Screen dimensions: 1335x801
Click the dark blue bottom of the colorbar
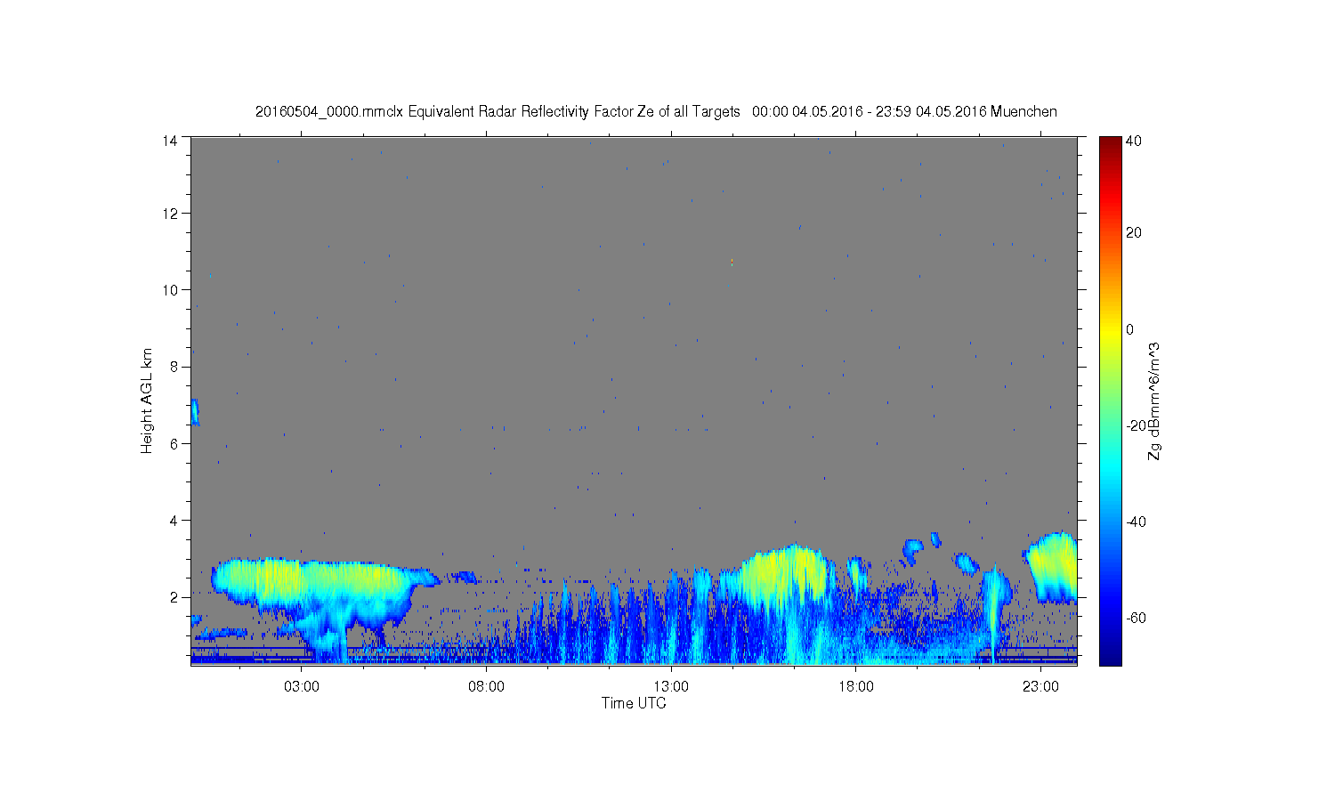1110,657
